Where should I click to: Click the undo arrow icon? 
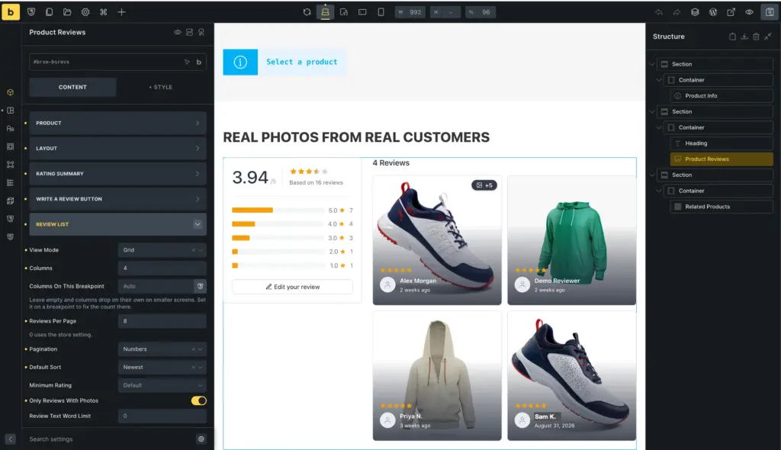pyautogui.click(x=658, y=12)
